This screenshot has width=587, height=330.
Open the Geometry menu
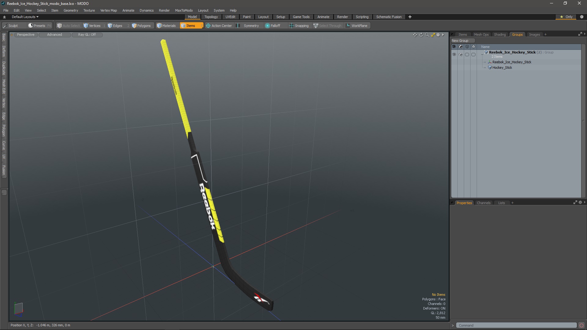click(71, 10)
